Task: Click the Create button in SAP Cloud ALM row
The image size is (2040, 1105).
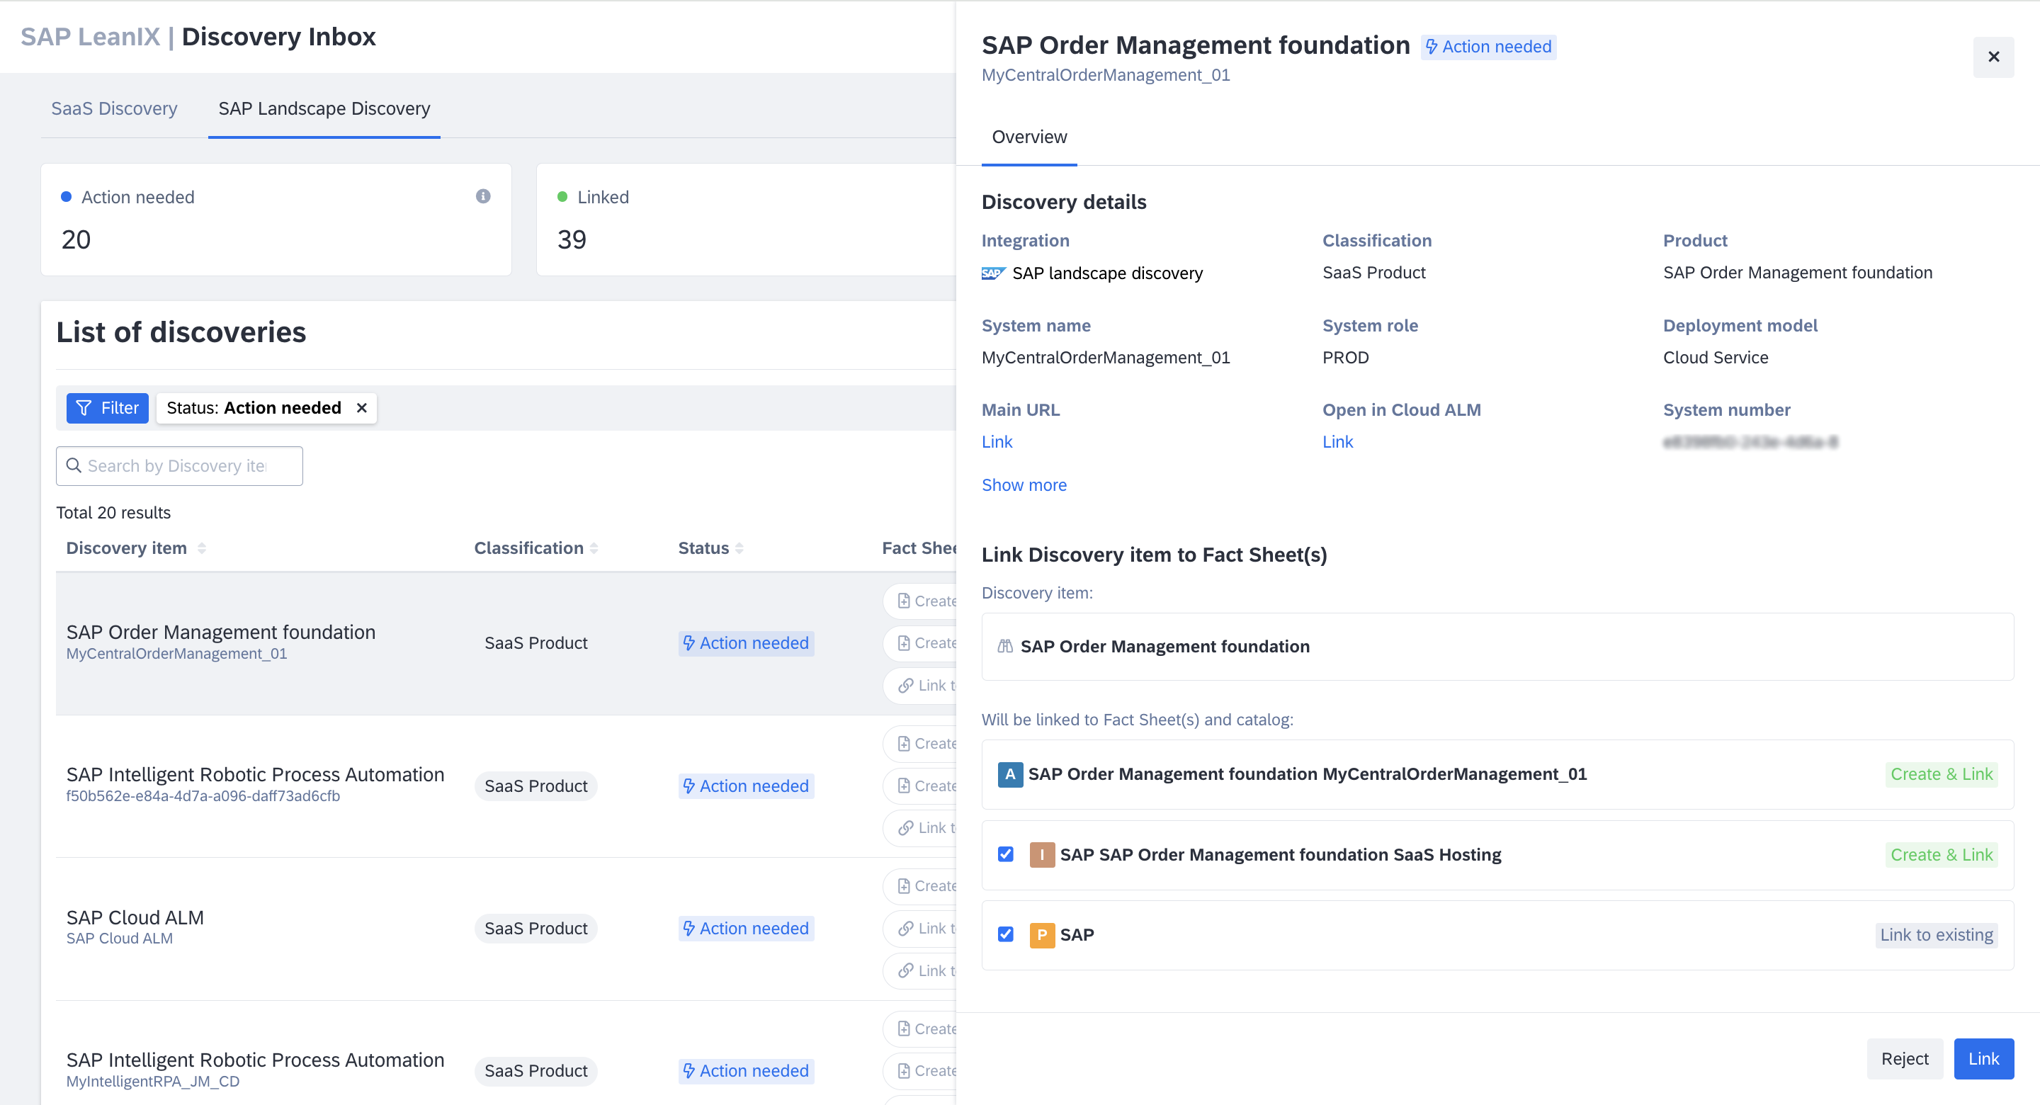Action: point(921,886)
